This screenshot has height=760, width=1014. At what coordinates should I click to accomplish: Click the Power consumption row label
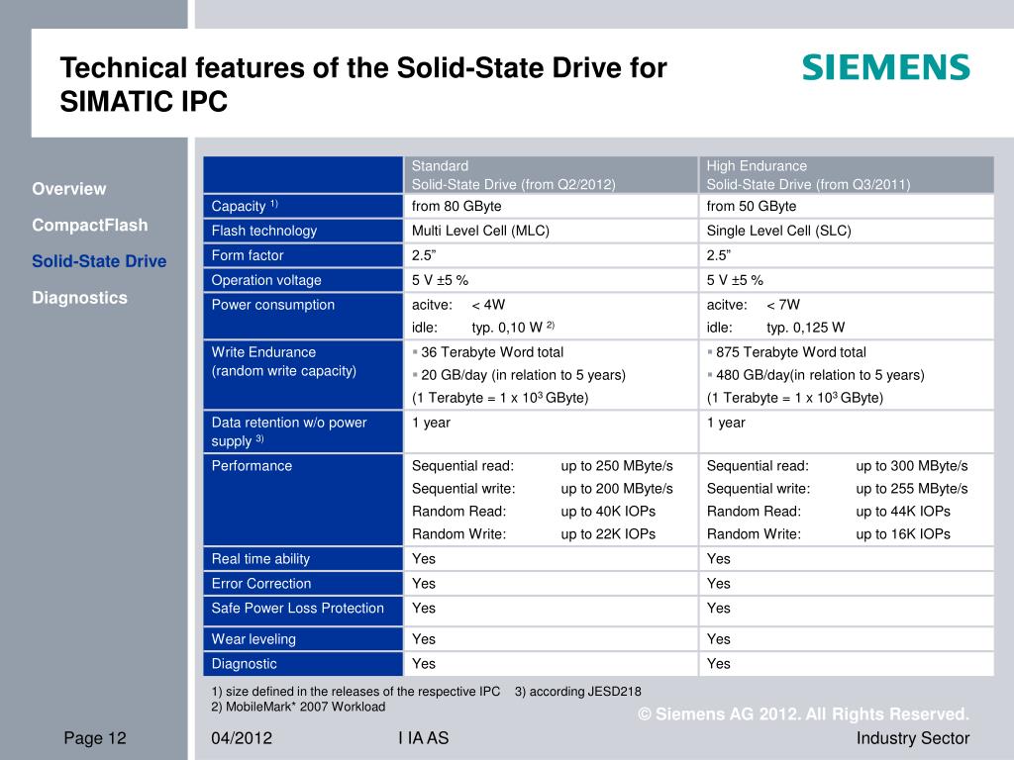click(x=303, y=316)
